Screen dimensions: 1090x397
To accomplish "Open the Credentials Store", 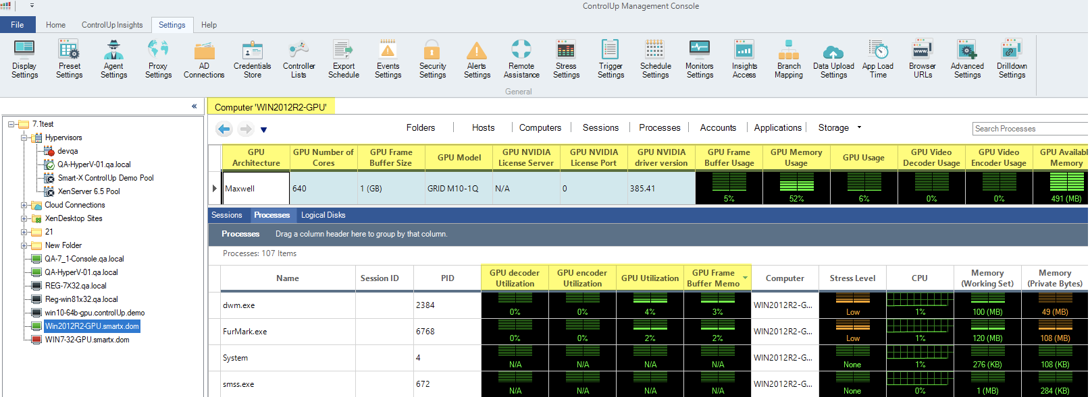I will [x=253, y=59].
